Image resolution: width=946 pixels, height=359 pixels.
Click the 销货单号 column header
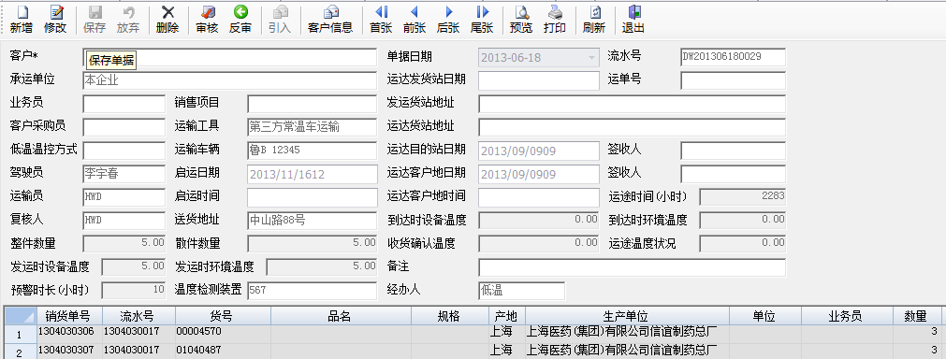(x=69, y=316)
